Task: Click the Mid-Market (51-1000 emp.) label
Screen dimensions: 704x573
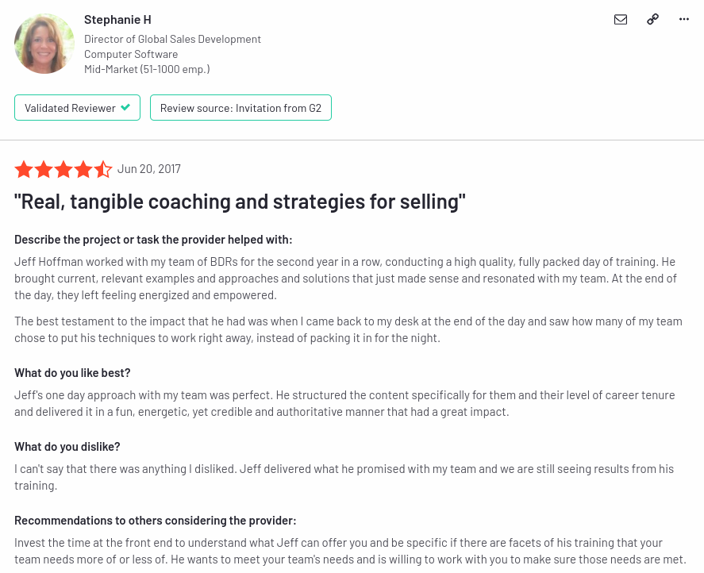Action: pos(147,69)
